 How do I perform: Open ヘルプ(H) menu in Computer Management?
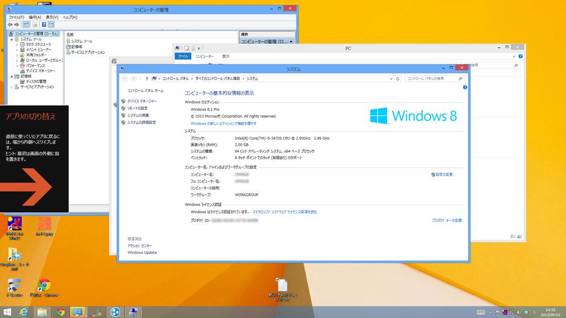[x=70, y=17]
